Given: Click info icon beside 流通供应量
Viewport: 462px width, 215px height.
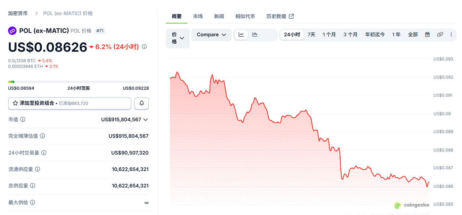Looking at the screenshot, I should click(38, 169).
